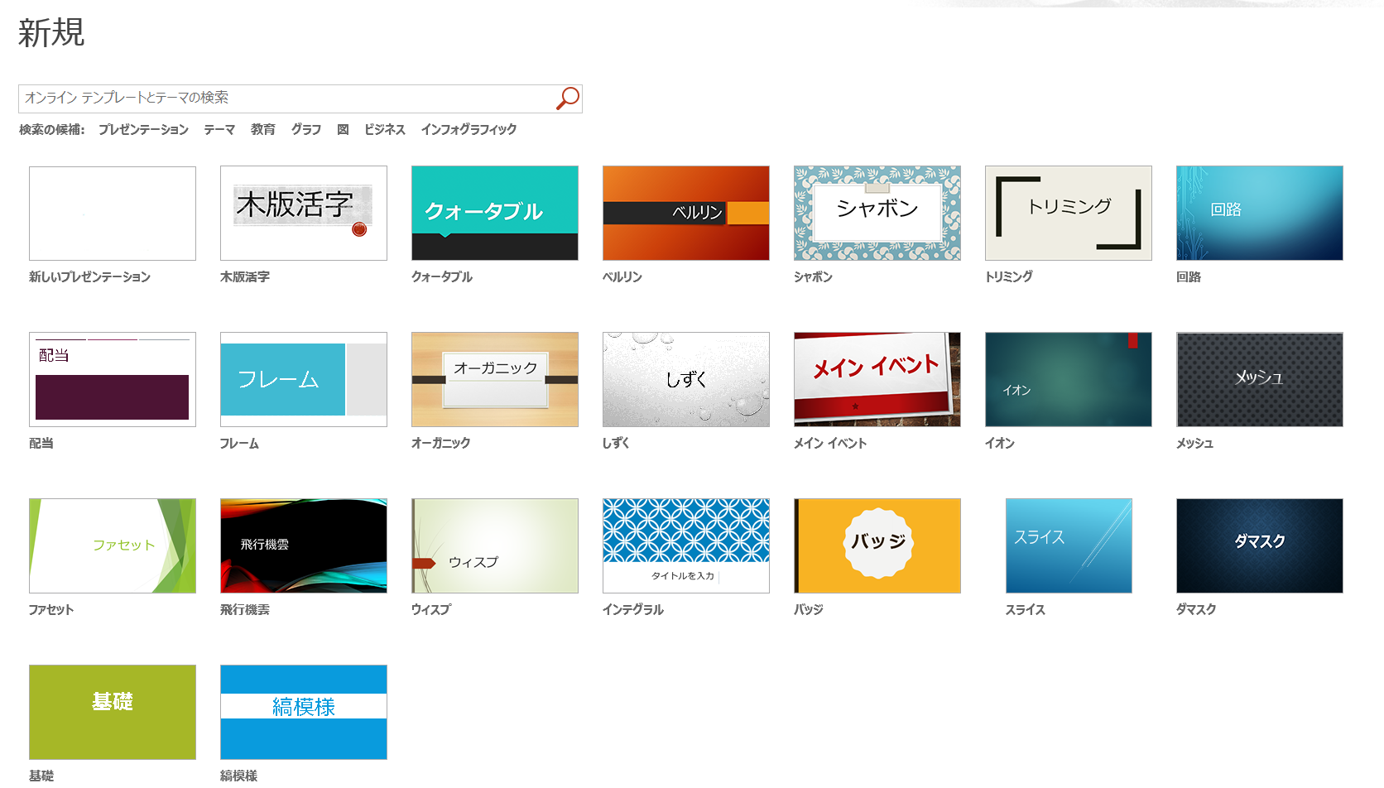Select the オーガニック wood theme

coord(495,380)
